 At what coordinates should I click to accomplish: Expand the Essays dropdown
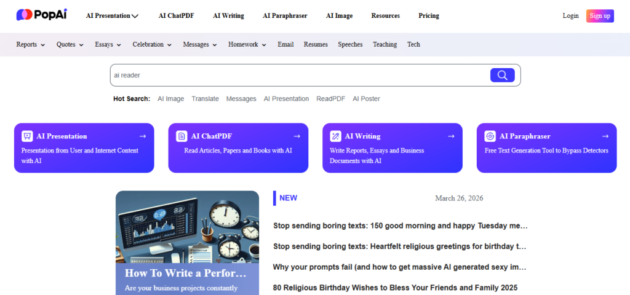click(x=119, y=45)
